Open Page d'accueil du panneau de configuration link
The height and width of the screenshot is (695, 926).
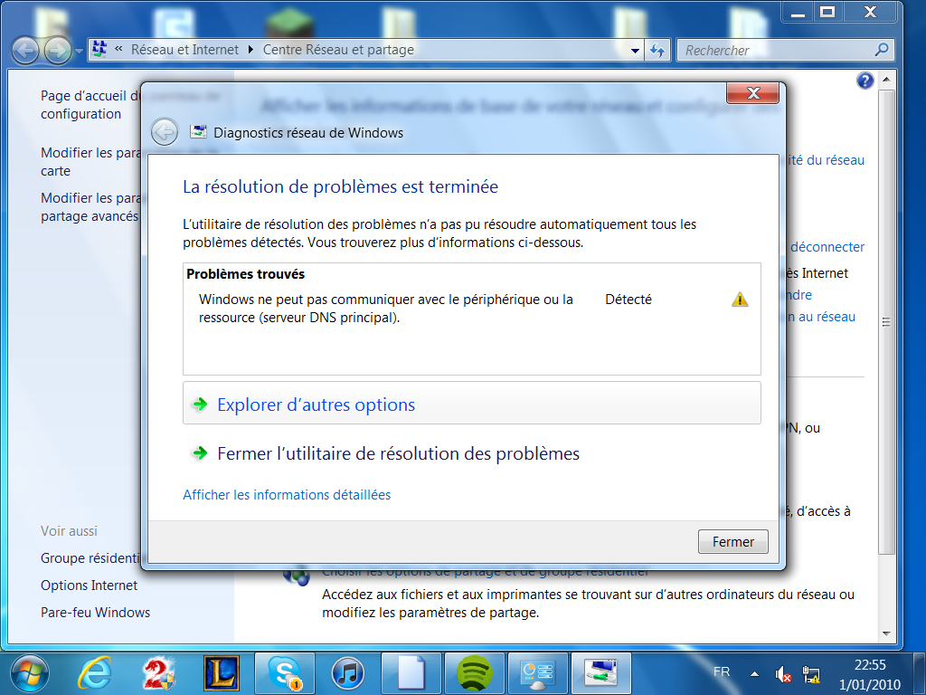(x=90, y=105)
